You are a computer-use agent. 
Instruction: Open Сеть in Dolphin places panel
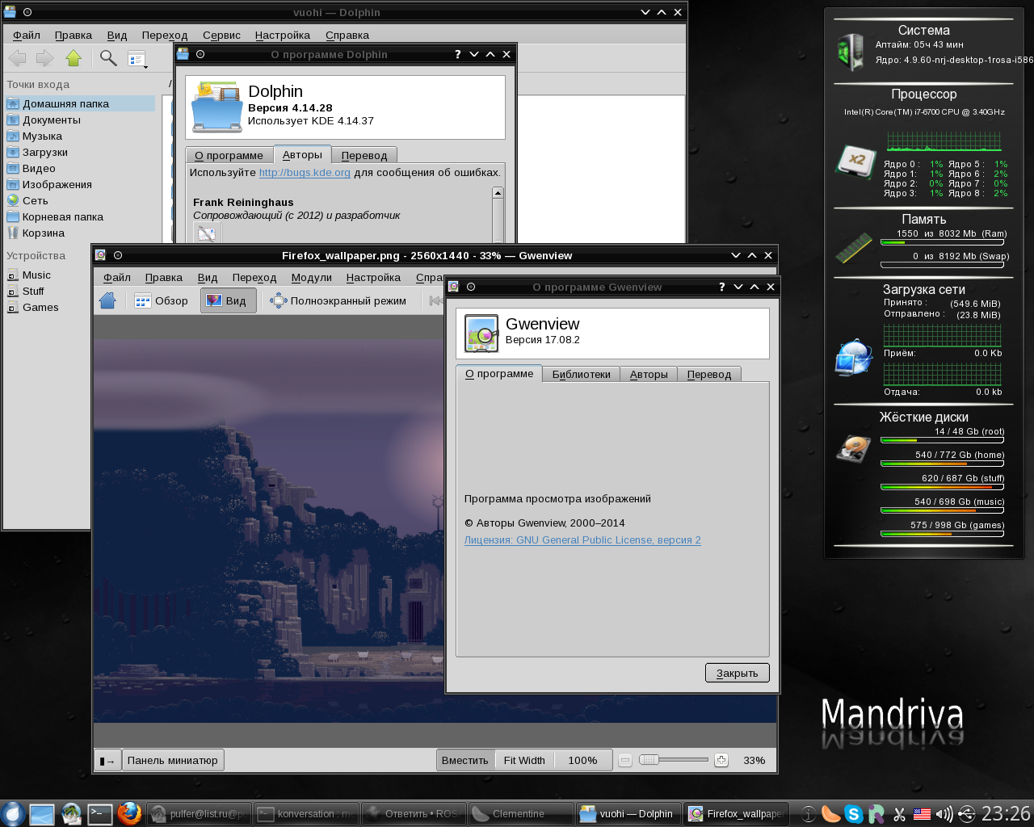(x=80, y=200)
